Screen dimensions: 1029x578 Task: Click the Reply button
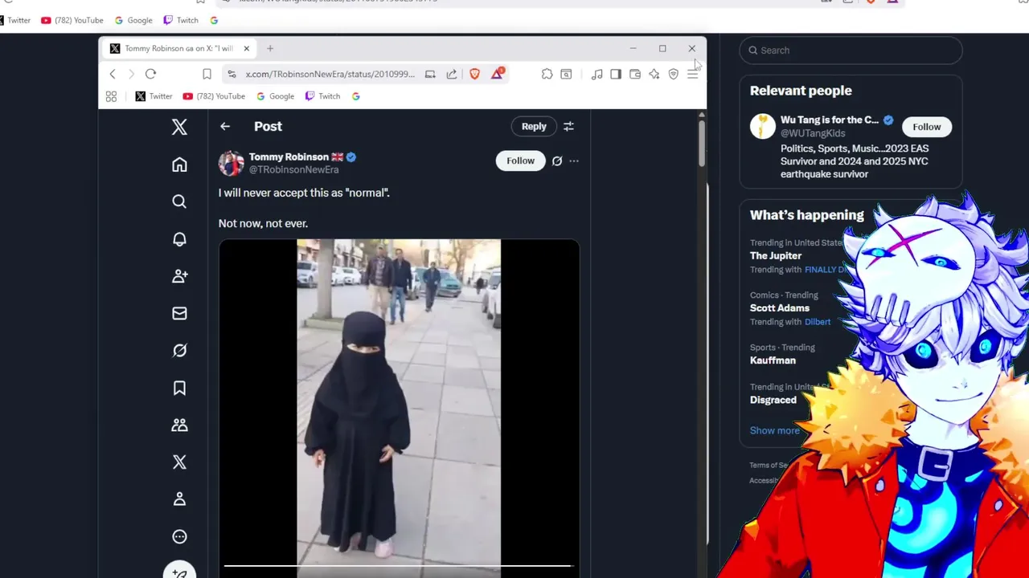pyautogui.click(x=534, y=126)
